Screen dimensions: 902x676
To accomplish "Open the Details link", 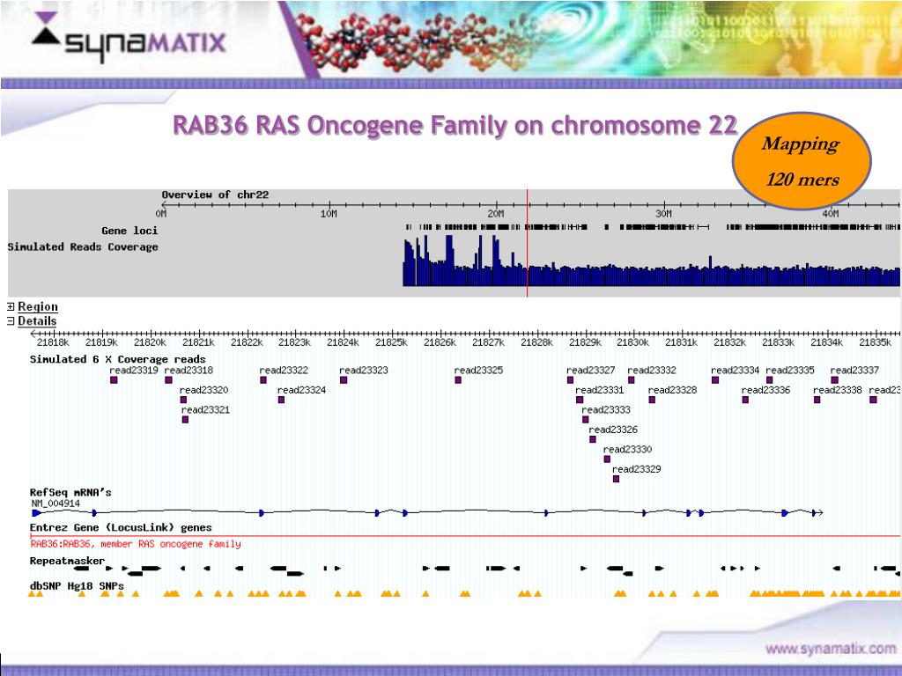I will click(x=37, y=321).
